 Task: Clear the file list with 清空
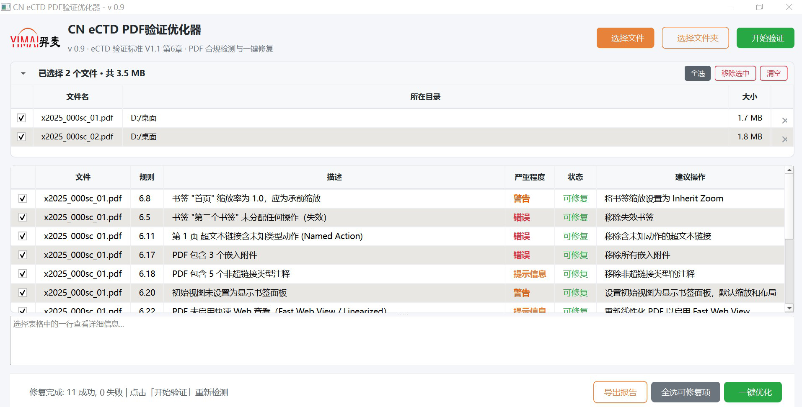pos(774,73)
